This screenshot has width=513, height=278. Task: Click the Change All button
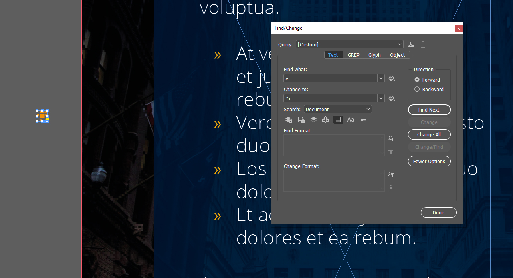(x=429, y=134)
